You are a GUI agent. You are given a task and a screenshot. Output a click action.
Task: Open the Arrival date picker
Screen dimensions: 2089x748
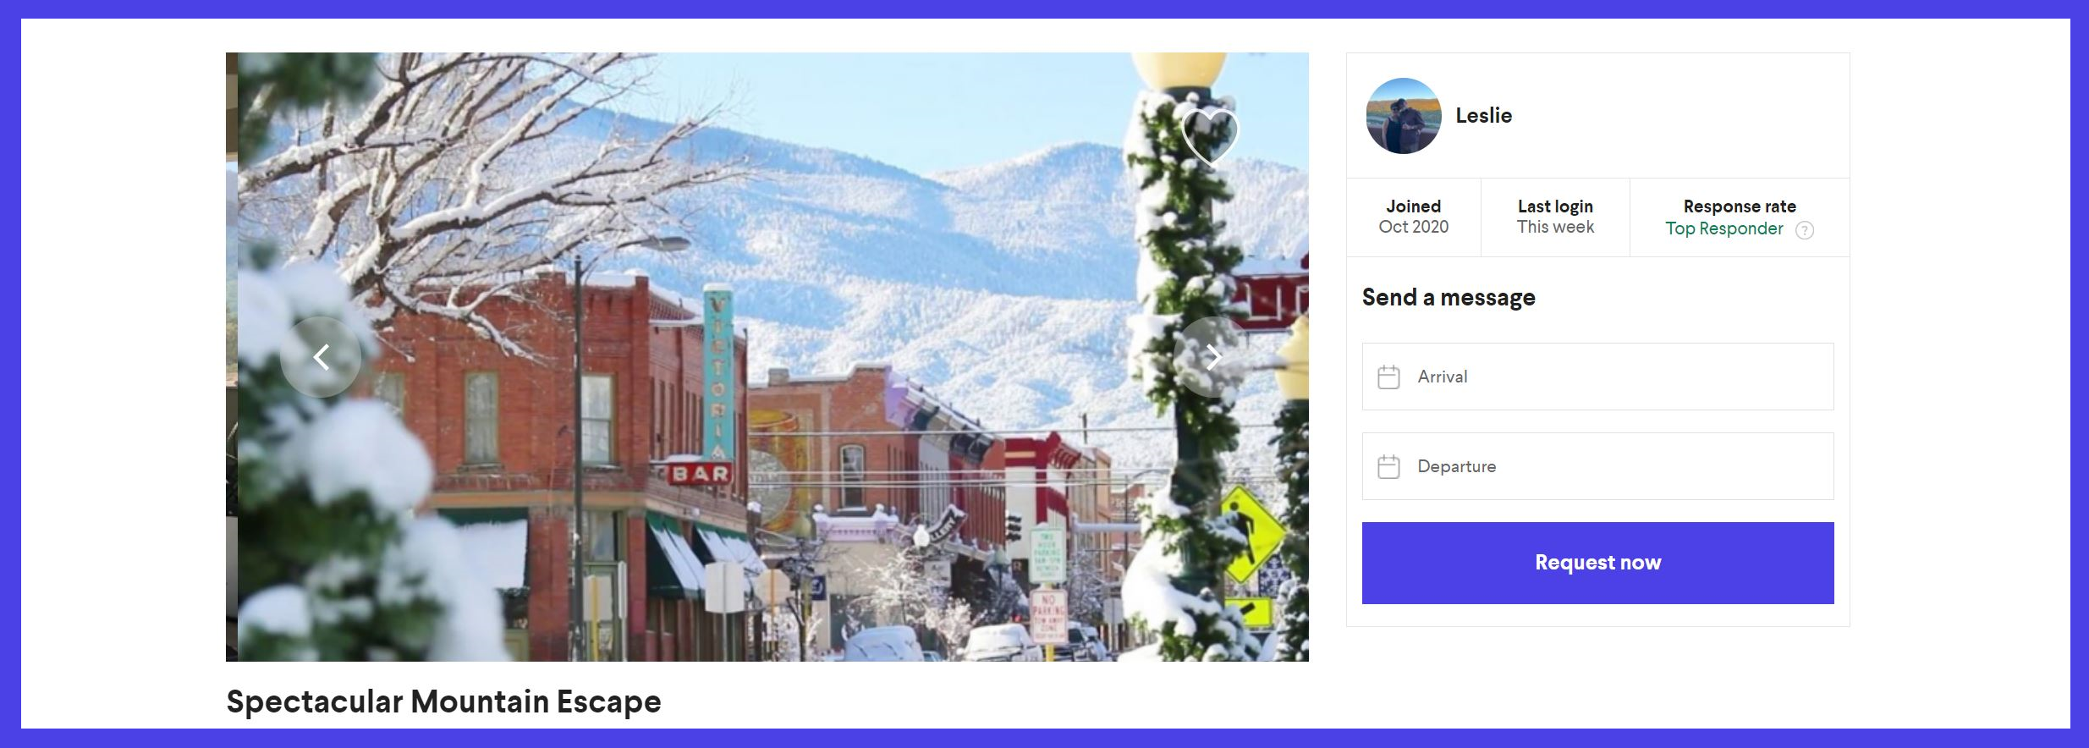pyautogui.click(x=1597, y=377)
